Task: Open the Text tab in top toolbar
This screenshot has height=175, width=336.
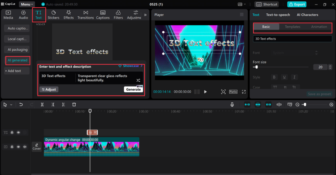Action: (x=39, y=15)
